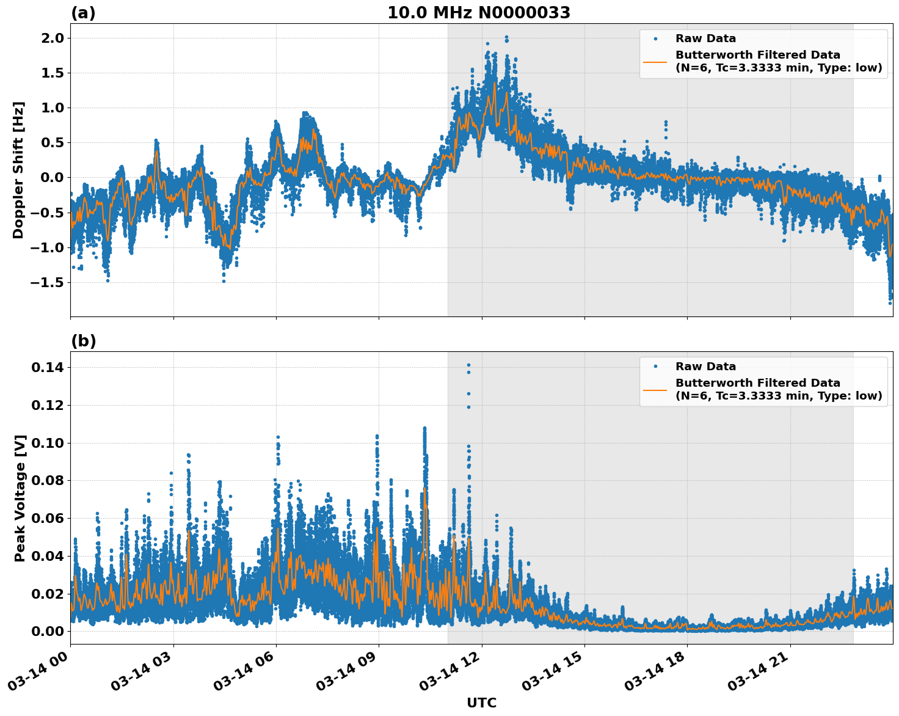Click the 03-14 12 tick label
Viewport: 899px width, 716px height.
point(450,670)
